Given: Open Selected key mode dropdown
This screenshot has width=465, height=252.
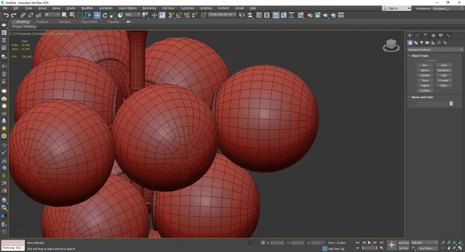Looking at the screenshot, I should click(x=424, y=243).
